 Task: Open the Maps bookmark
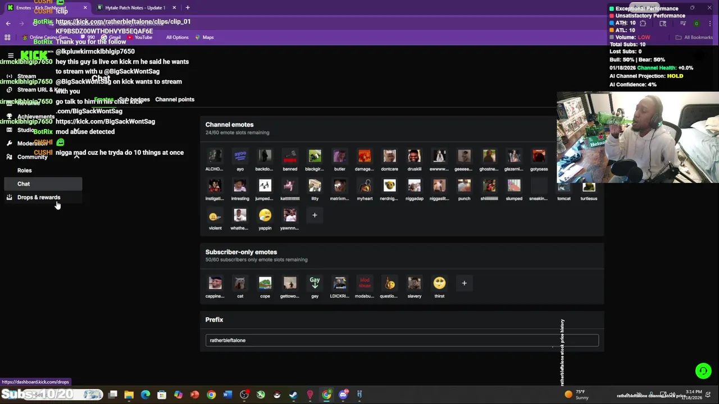click(x=204, y=37)
